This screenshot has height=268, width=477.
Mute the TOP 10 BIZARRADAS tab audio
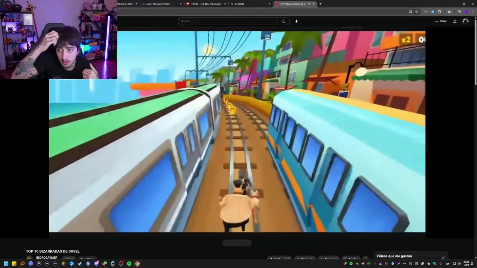[x=309, y=4]
